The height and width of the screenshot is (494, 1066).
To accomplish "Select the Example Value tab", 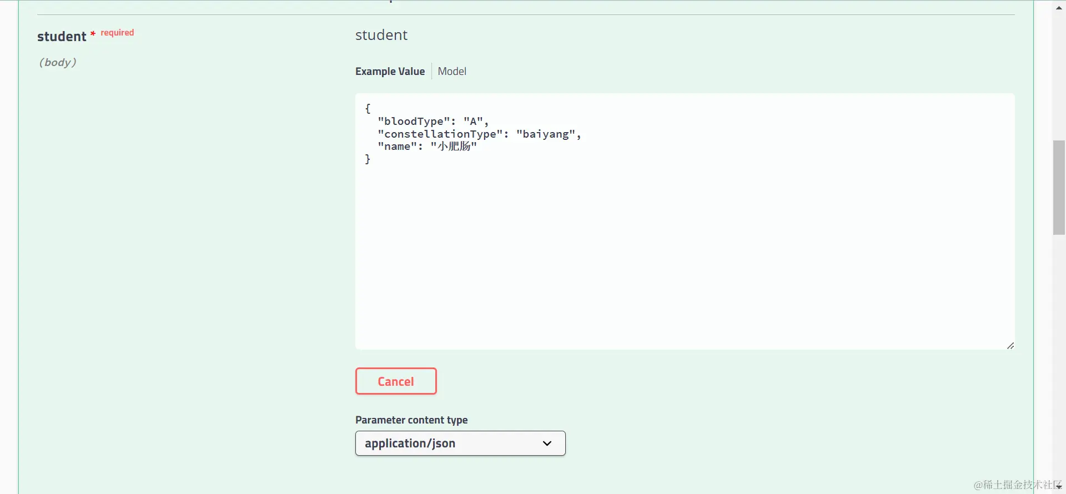I will [x=390, y=71].
